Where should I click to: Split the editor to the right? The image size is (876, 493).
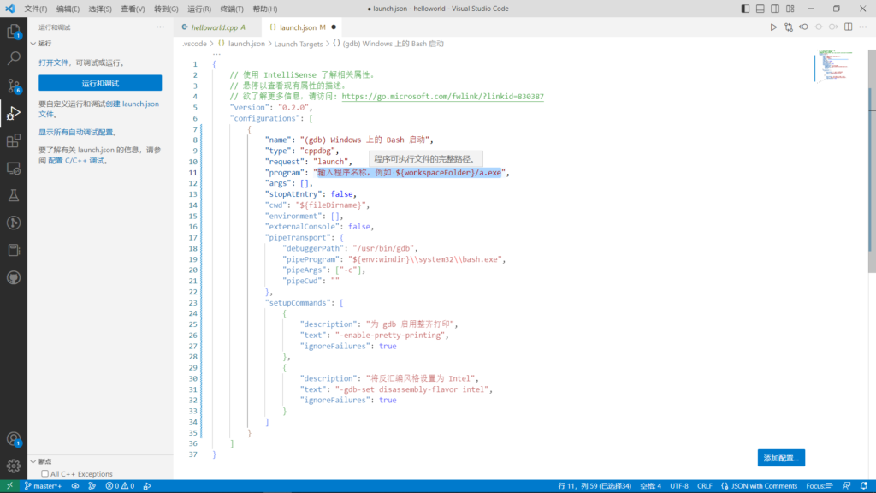point(849,27)
